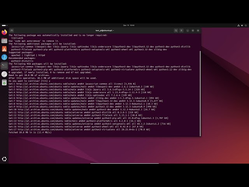Open a new terminal tab
This screenshot has width=249, height=187.
pyautogui.click(x=12, y=30)
